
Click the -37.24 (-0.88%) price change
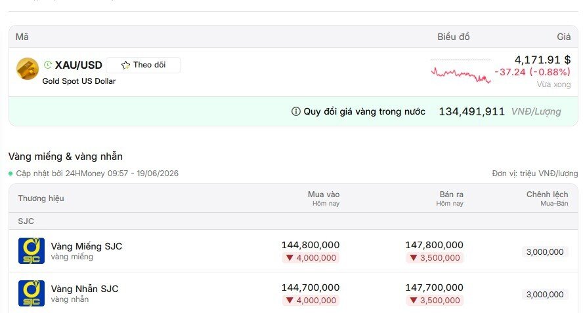click(532, 72)
